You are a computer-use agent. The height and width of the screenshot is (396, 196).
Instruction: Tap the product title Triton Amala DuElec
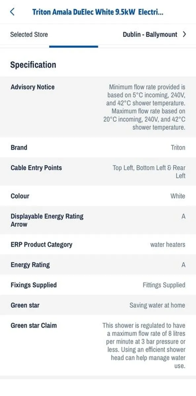tap(98, 12)
